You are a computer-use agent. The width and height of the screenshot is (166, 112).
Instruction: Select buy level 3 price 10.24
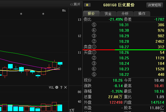[x=124, y=63]
